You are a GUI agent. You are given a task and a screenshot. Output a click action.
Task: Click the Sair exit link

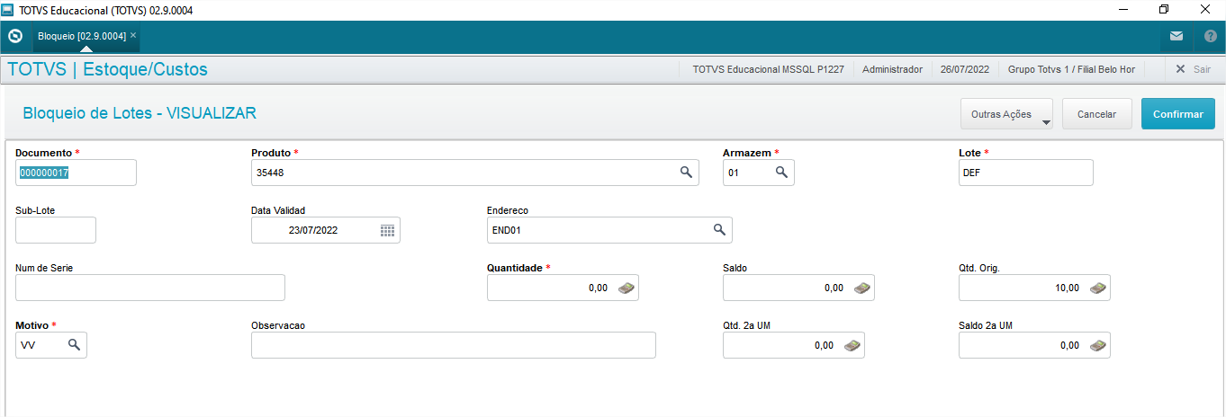pyautogui.click(x=1194, y=69)
